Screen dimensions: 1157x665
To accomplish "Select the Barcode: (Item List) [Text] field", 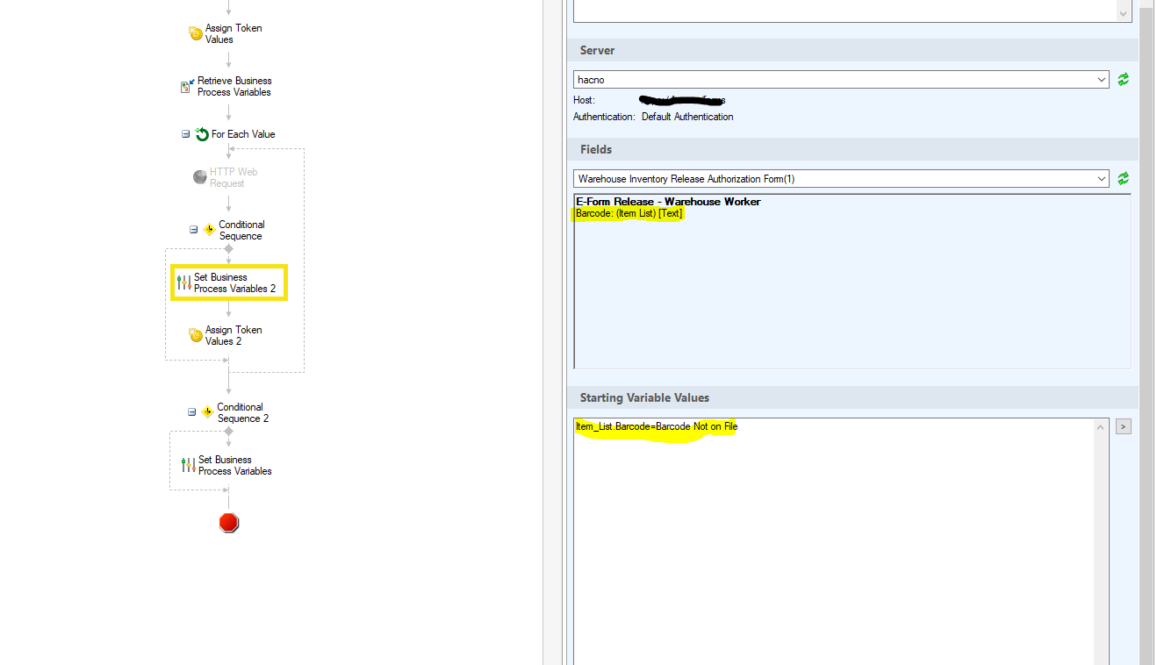I will click(x=629, y=213).
